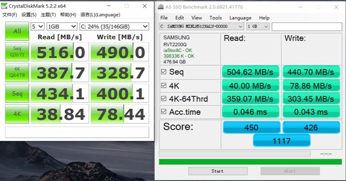Screen dimensions: 346x181
Task: Click the 476.94 GB capacity text
Action: [x=174, y=62]
